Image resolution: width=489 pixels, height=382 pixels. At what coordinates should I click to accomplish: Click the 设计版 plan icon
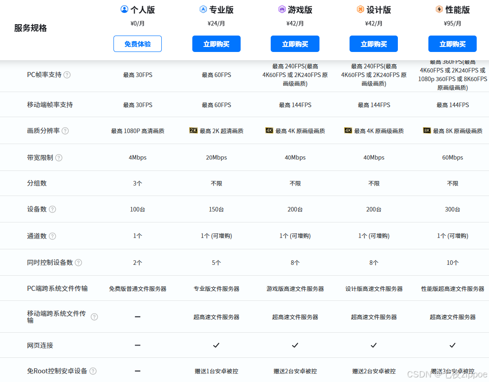pyautogui.click(x=360, y=10)
